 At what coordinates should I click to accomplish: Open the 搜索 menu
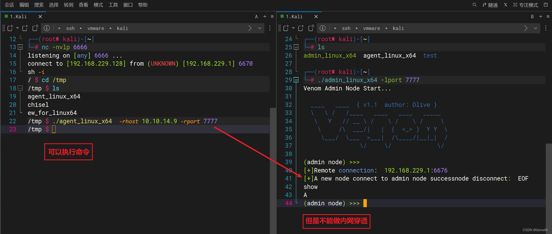(x=39, y=5)
